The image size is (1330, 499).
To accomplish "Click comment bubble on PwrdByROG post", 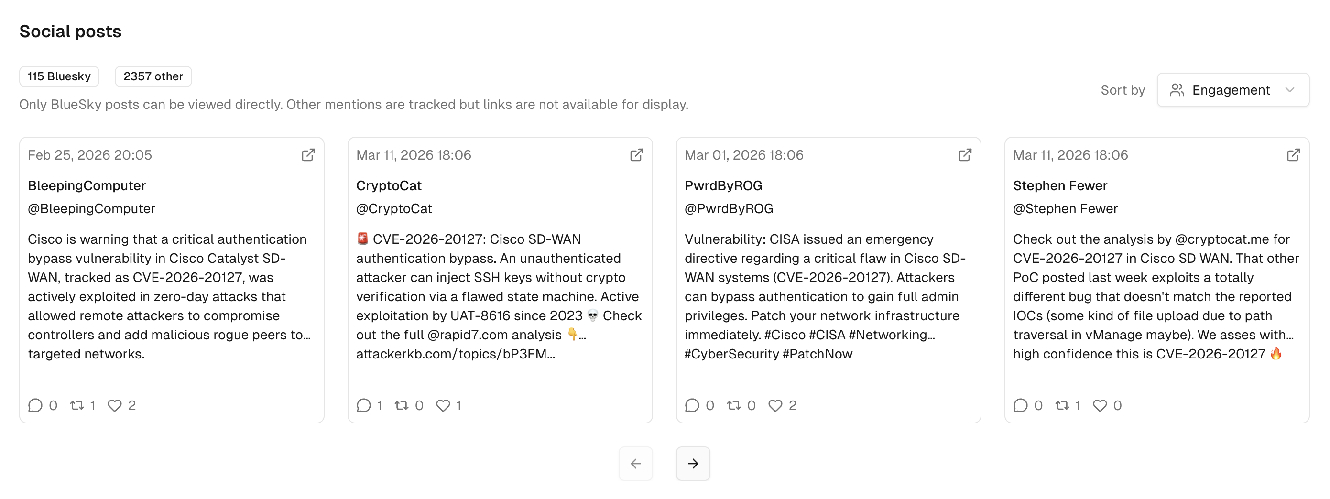I will click(692, 406).
